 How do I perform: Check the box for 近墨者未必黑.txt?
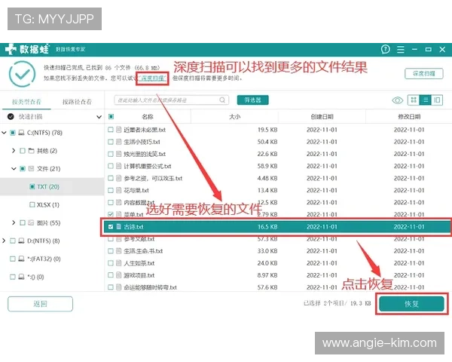tap(111, 130)
